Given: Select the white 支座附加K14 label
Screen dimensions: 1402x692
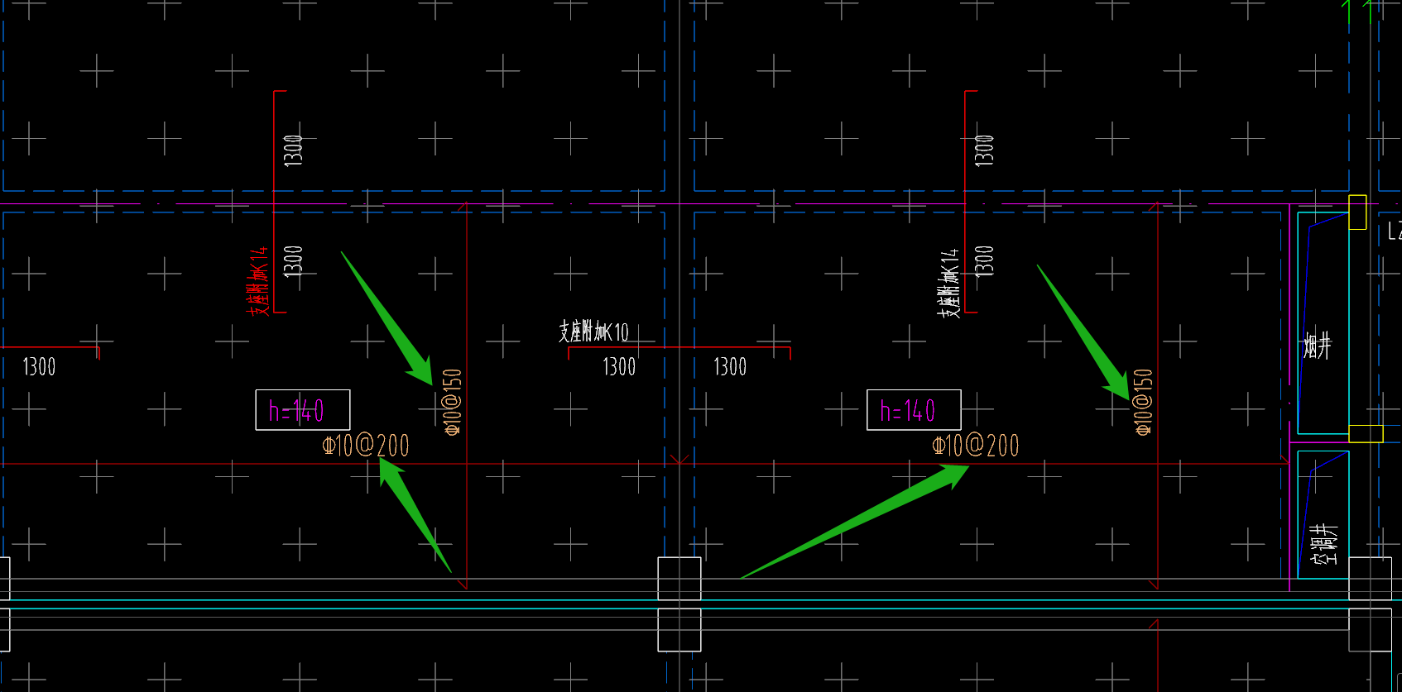Looking at the screenshot, I should coord(948,284).
